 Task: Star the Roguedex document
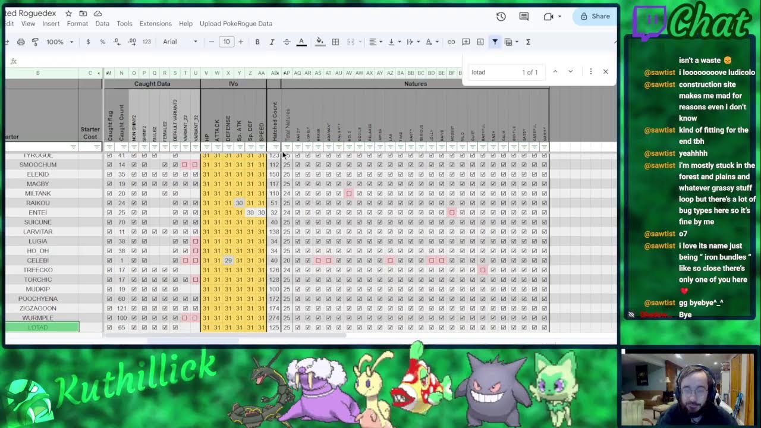(x=68, y=13)
